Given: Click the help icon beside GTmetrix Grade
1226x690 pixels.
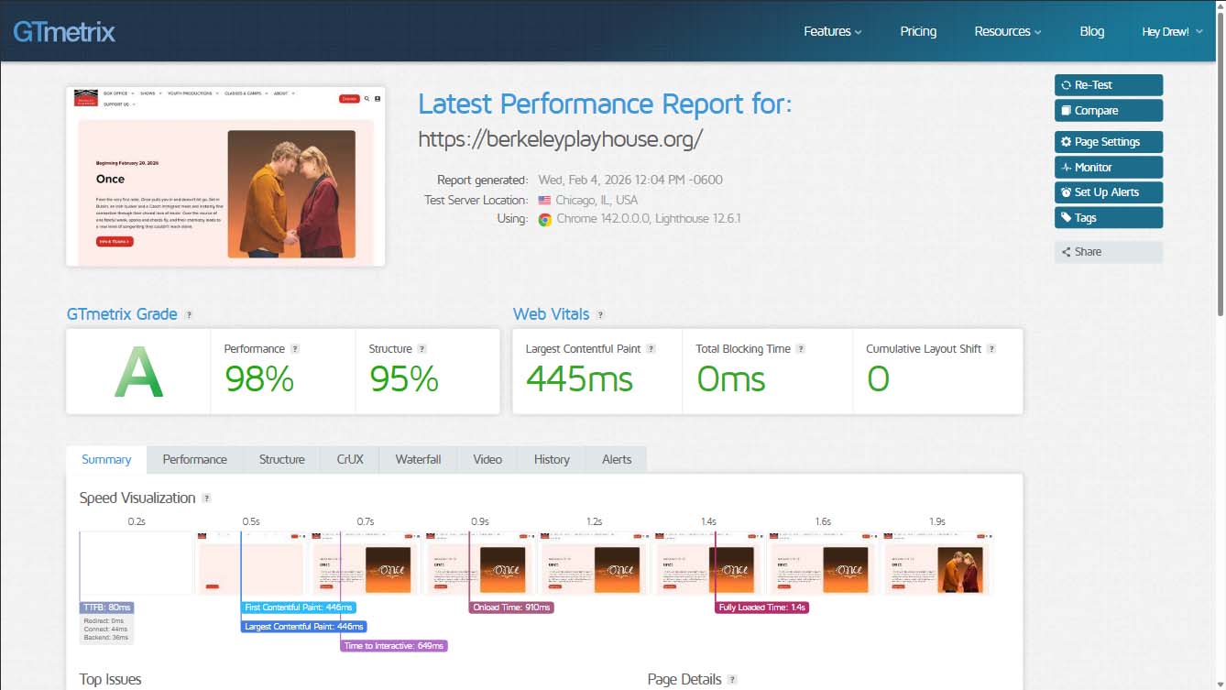Looking at the screenshot, I should 189,314.
